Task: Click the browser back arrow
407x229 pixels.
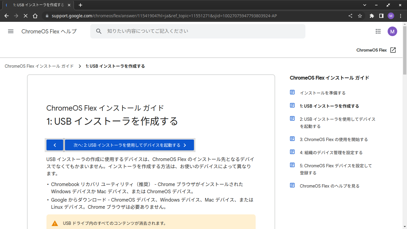Action: pos(7,16)
